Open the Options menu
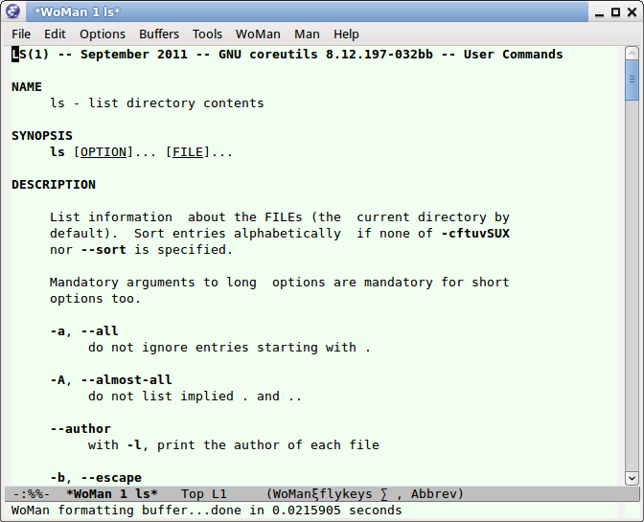Screen dimensions: 644x522 tap(103, 34)
